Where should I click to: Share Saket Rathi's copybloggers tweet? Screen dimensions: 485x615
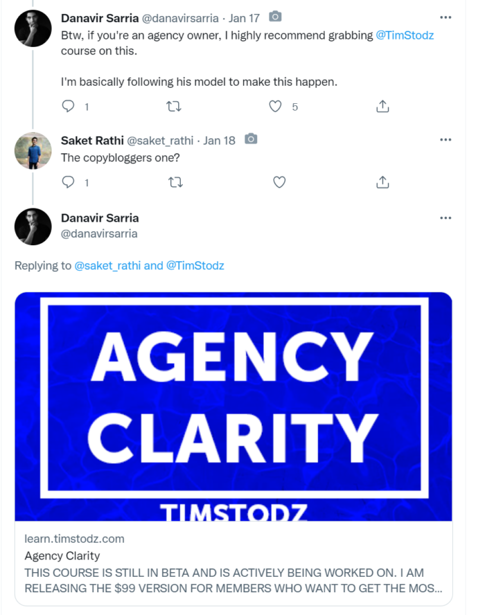click(382, 182)
